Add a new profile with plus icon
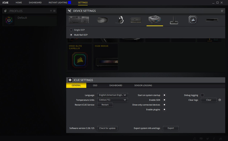This screenshot has height=141, width=228. point(51,11)
